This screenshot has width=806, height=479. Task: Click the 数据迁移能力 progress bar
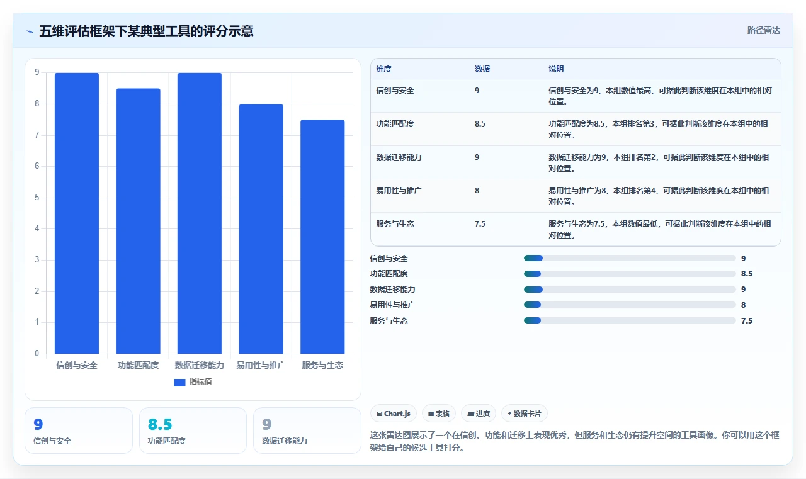pyautogui.click(x=630, y=290)
